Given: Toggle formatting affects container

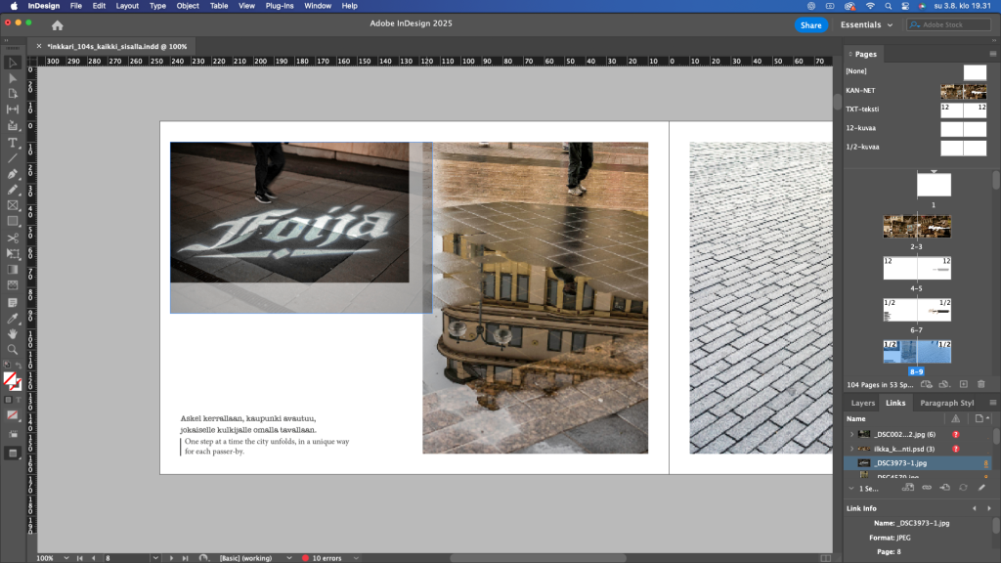Looking at the screenshot, I should tap(8, 400).
